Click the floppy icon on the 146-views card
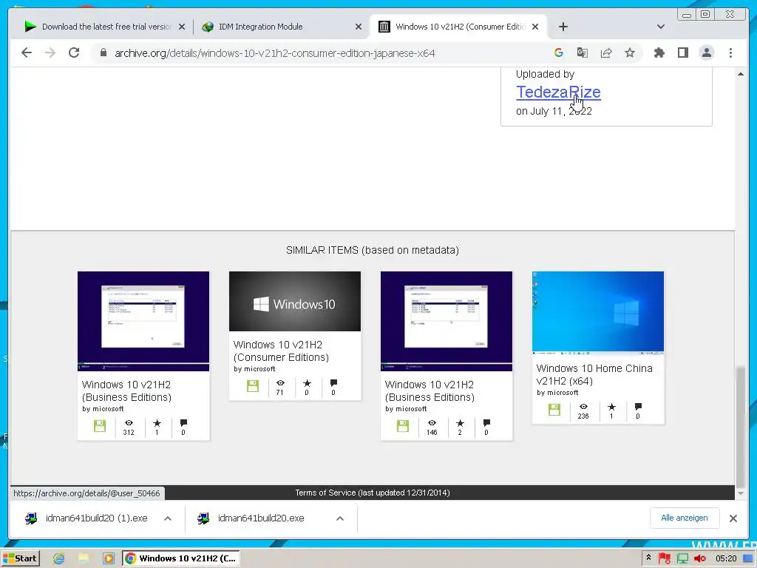Image resolution: width=757 pixels, height=568 pixels. coord(403,426)
